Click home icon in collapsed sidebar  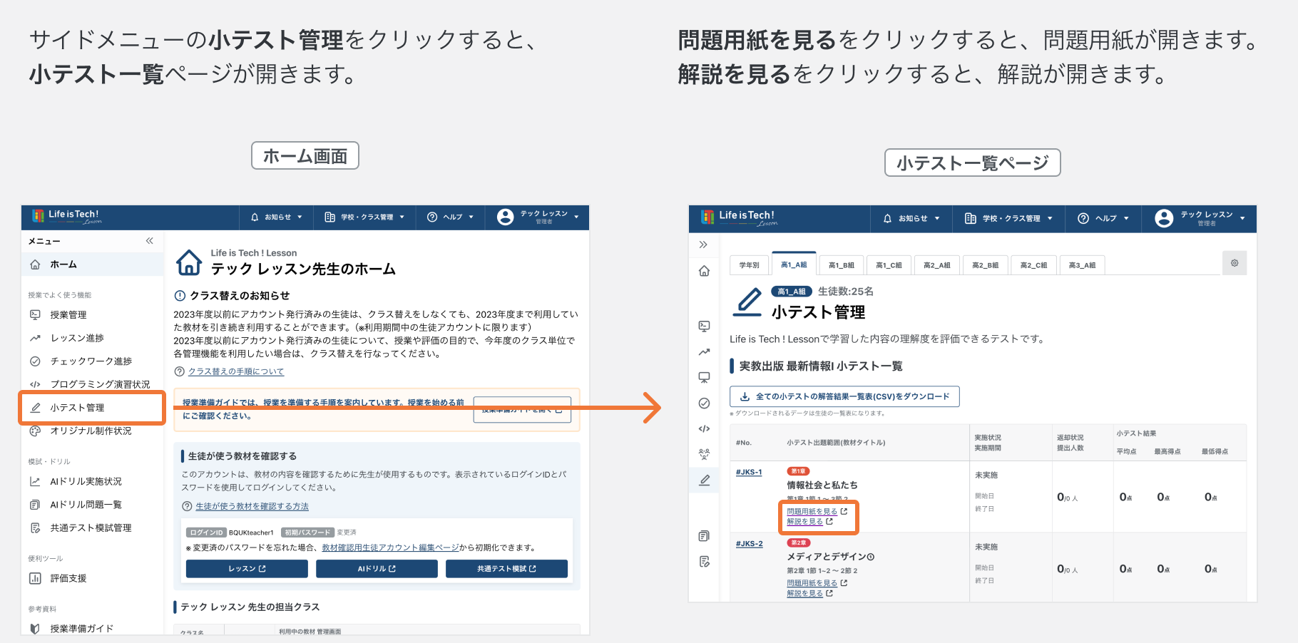(x=704, y=271)
